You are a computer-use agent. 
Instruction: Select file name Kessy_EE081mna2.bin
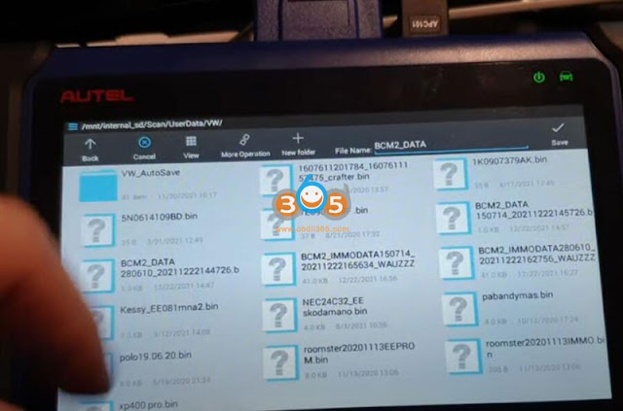(169, 308)
